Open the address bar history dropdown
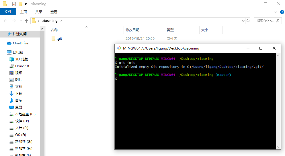285x156 pixels. (243, 21)
